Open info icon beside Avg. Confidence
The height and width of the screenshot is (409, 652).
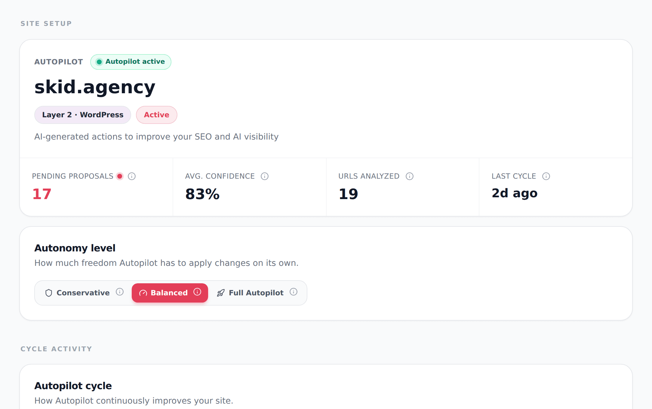click(265, 176)
